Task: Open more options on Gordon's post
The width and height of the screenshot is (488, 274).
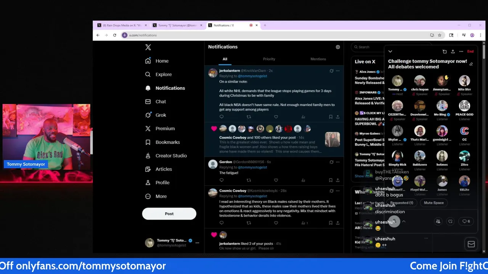Action: [338, 162]
